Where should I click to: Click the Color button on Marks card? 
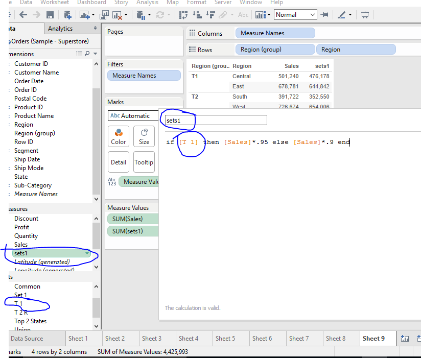pos(119,136)
